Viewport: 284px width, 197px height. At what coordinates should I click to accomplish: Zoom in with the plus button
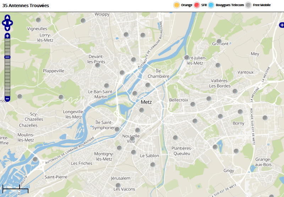point(7,36)
